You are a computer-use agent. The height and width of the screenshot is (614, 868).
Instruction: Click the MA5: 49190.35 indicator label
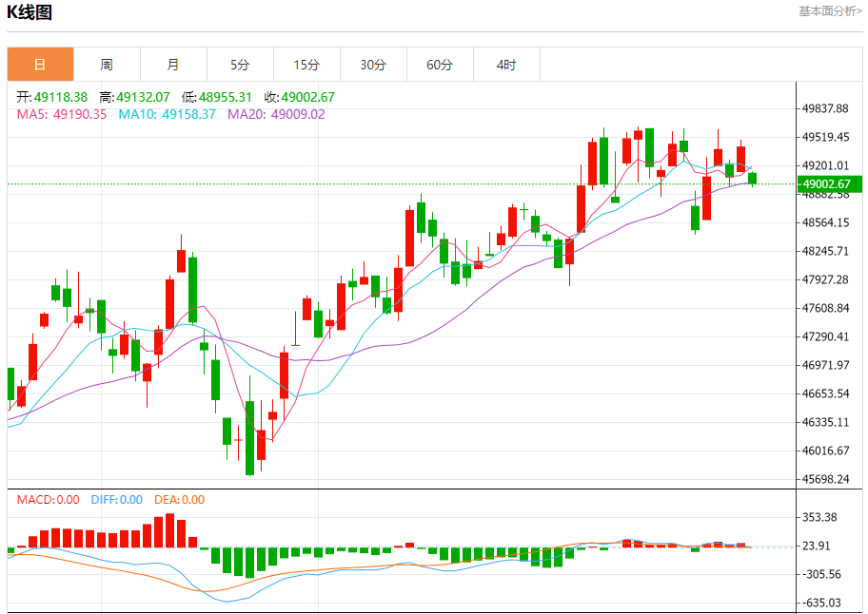[x=62, y=114]
